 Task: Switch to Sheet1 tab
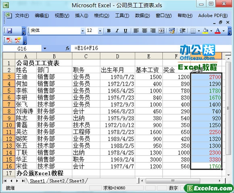37,181
